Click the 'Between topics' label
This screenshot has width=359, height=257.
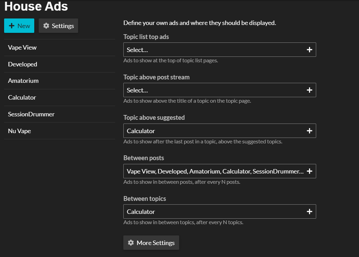[145, 198]
